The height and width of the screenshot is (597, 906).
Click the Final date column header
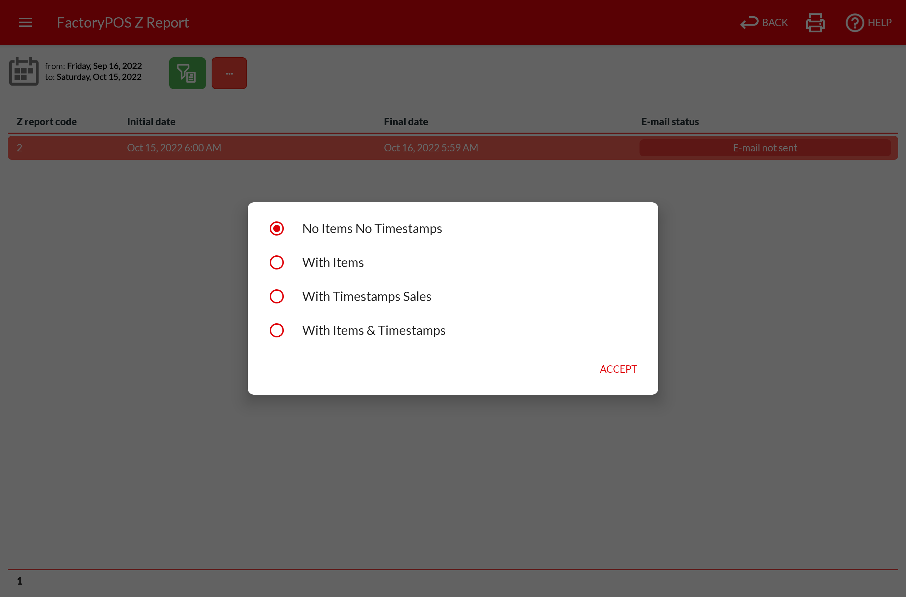[406, 121]
